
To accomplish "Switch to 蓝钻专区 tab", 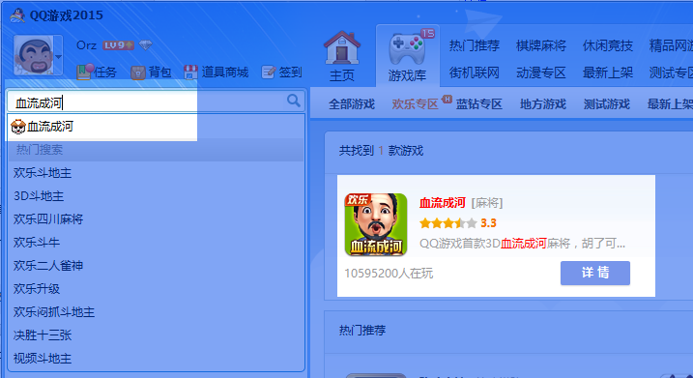I will tap(478, 104).
